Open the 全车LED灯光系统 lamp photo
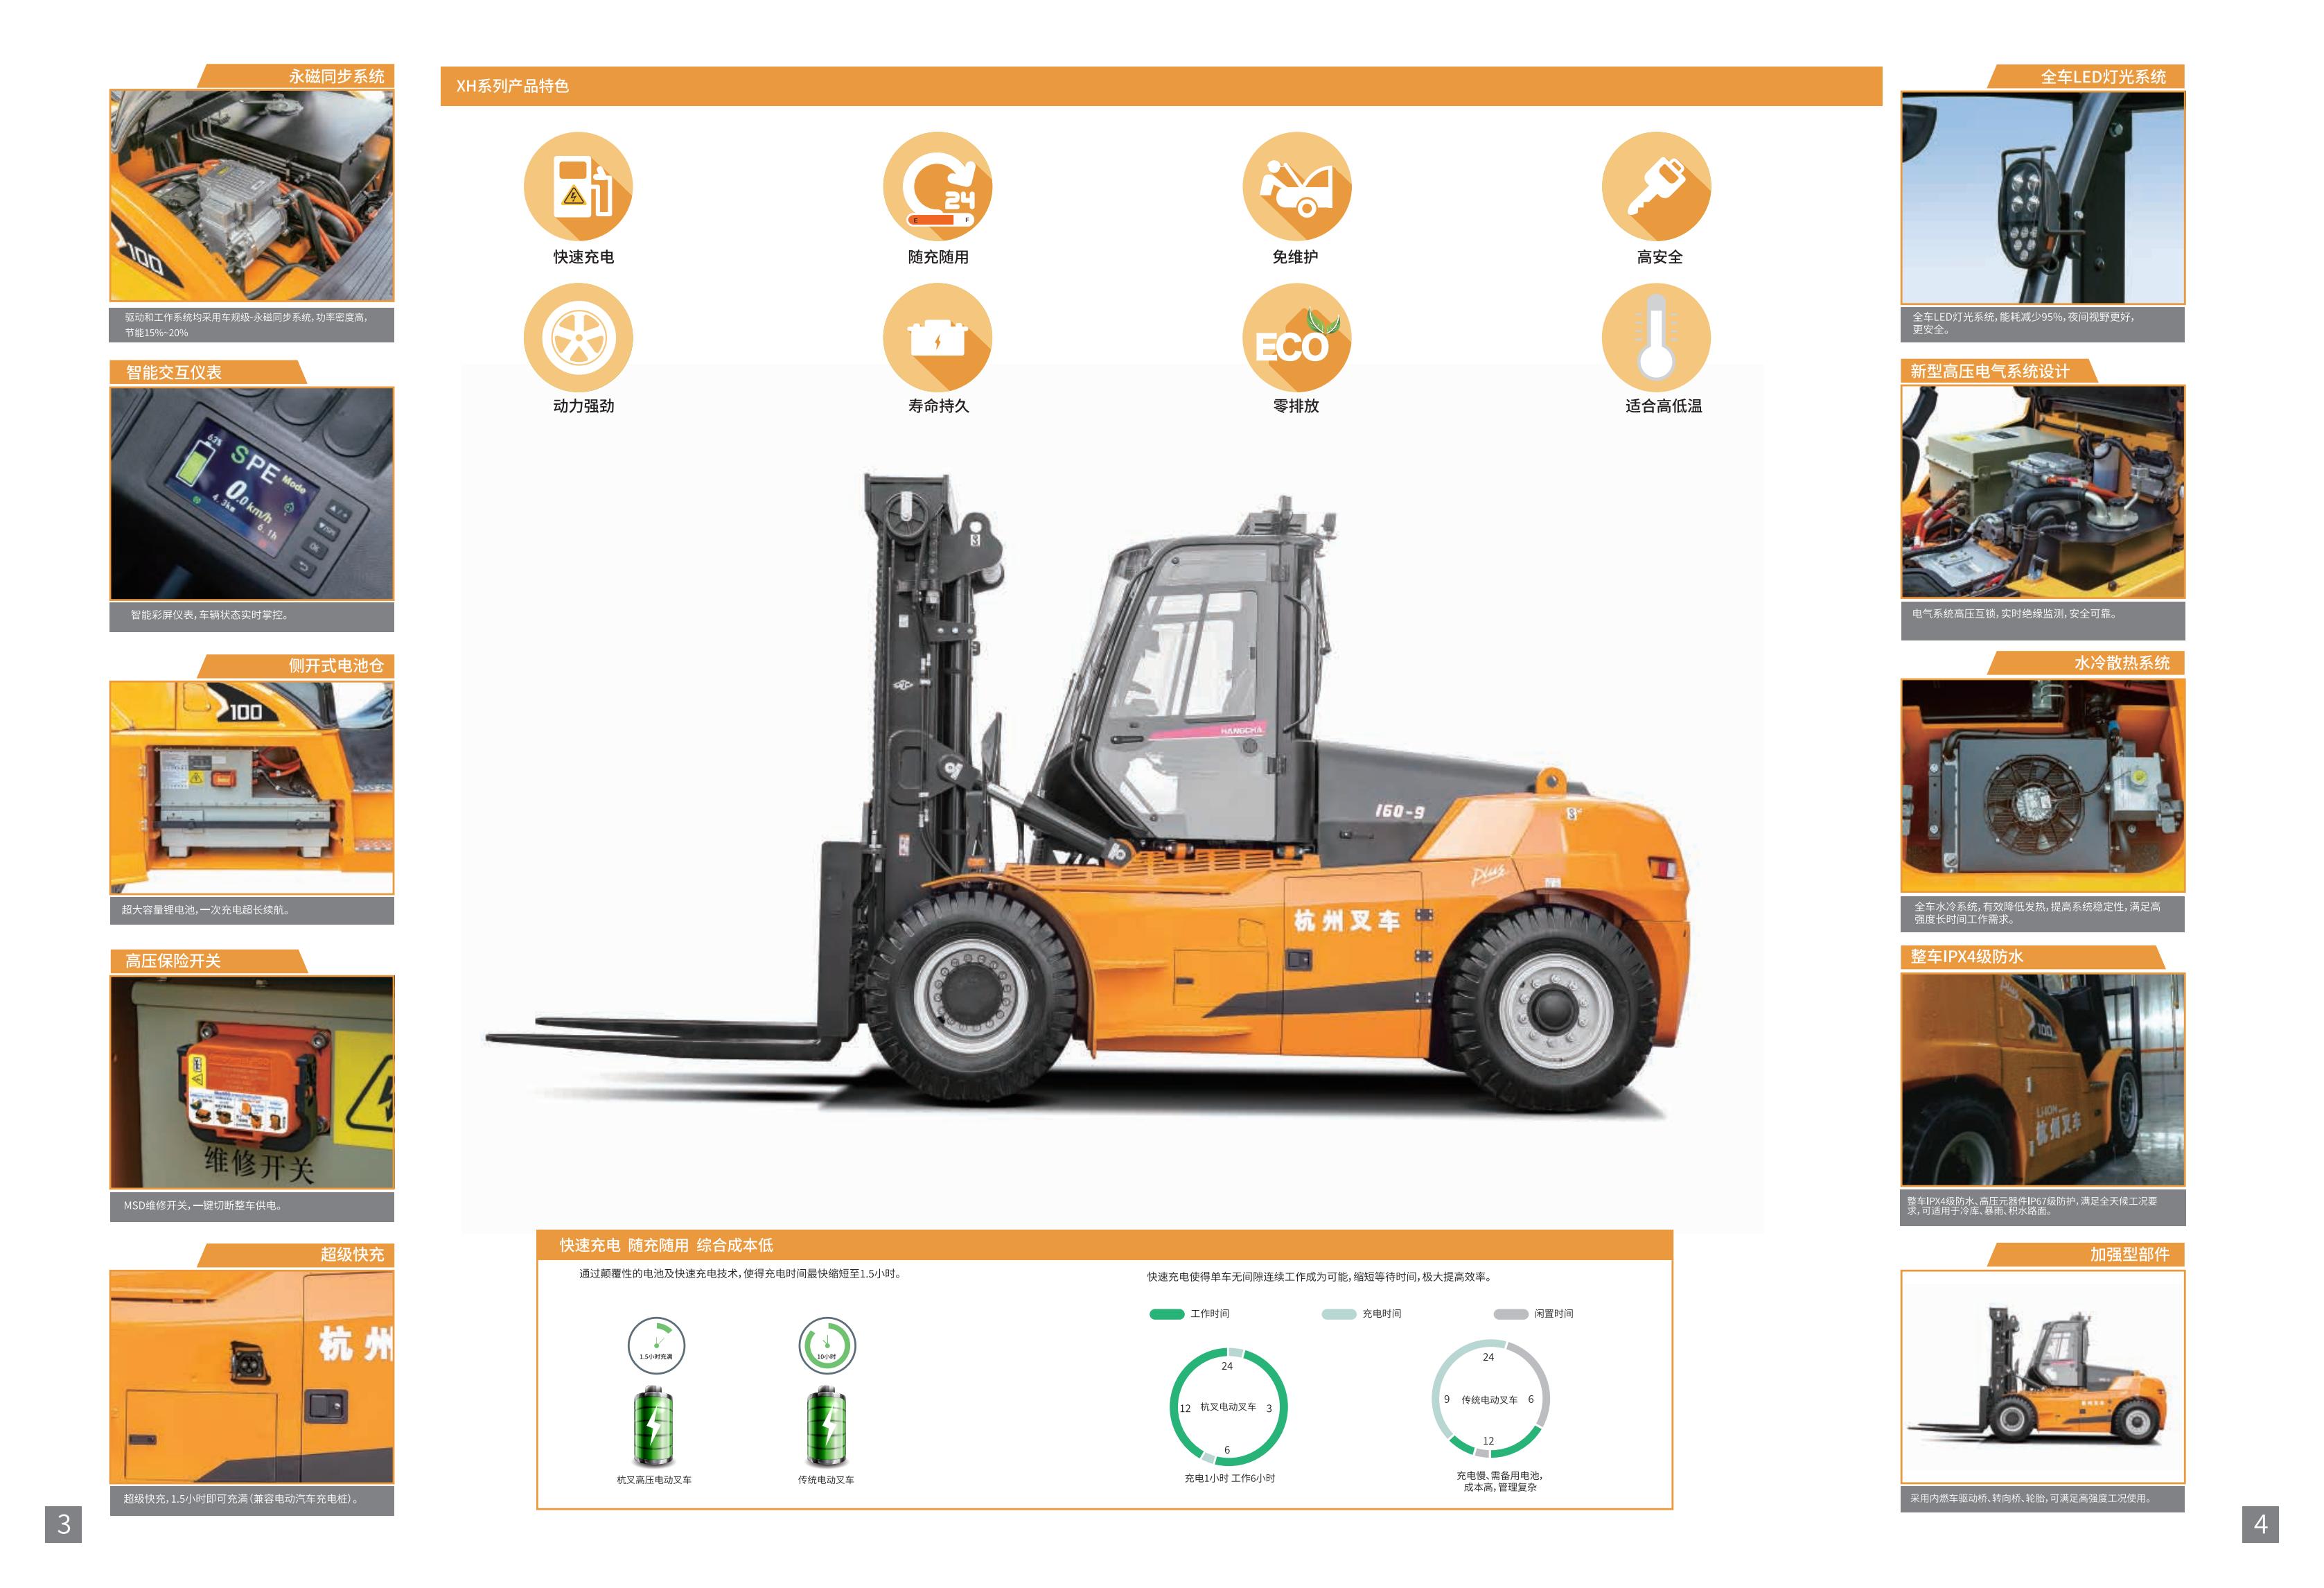The image size is (2324, 1588). [x=2042, y=197]
